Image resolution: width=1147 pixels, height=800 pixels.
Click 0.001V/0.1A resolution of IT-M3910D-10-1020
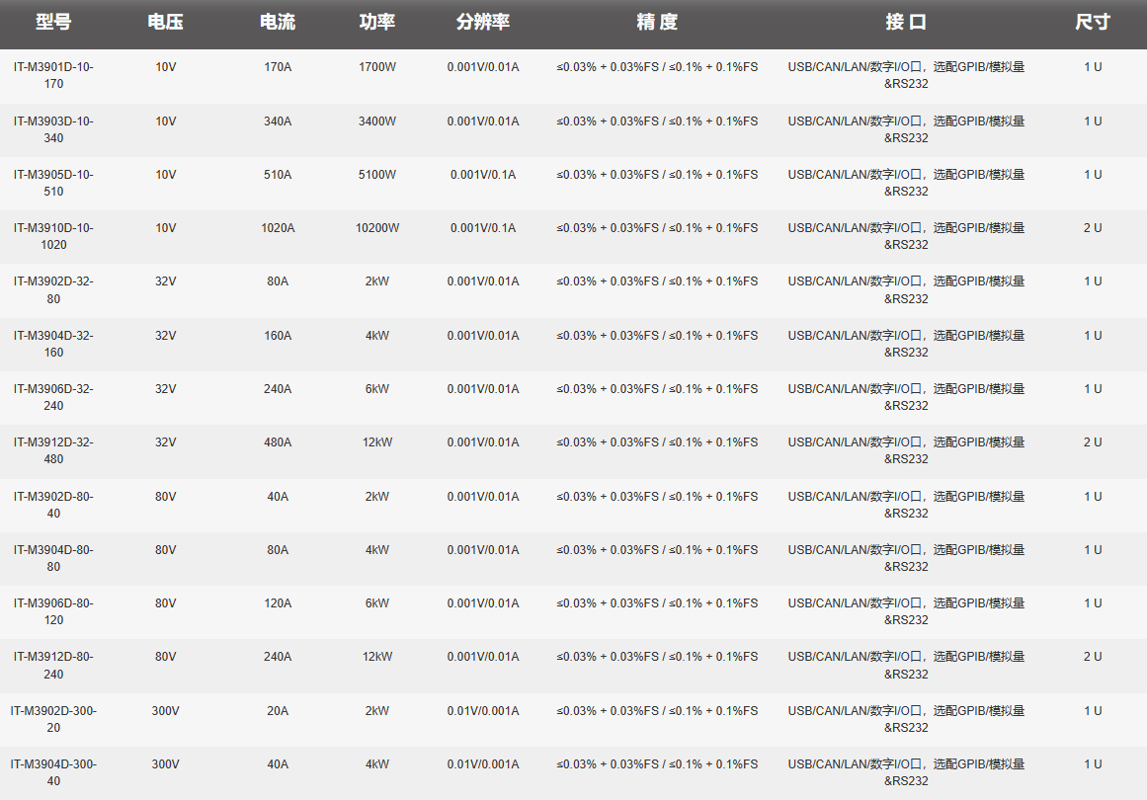(483, 228)
